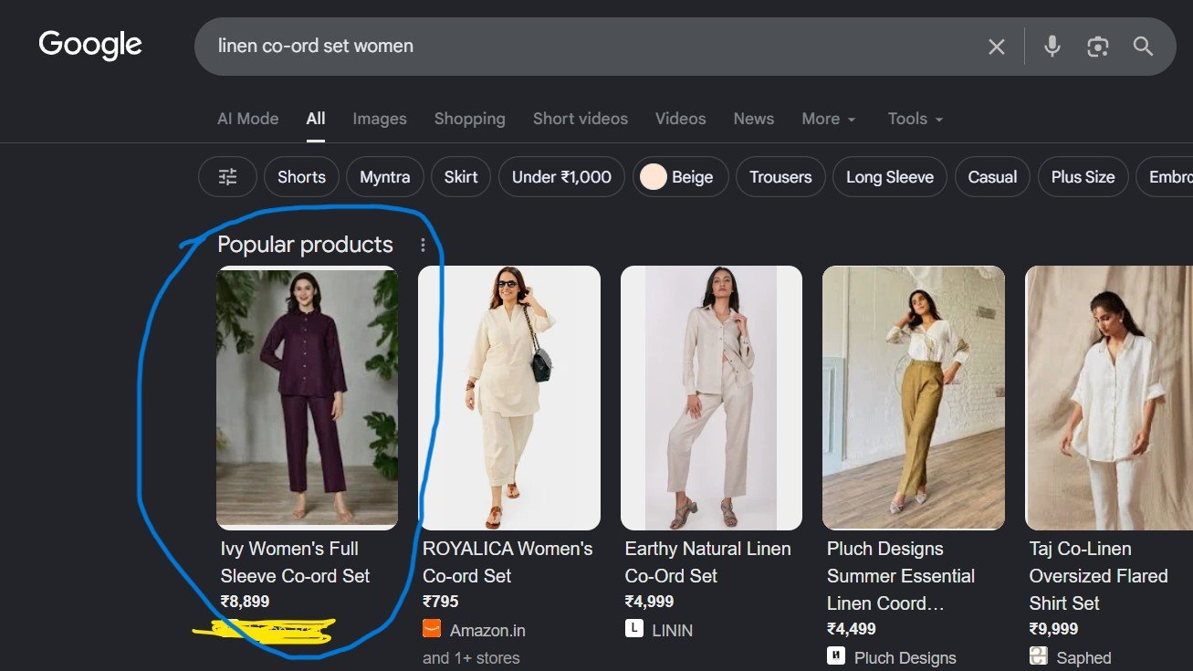Start voice search with microphone icon
The height and width of the screenshot is (671, 1193).
(x=1052, y=47)
